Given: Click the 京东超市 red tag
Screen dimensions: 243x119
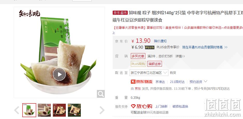Looking at the screenshot, I should pyautogui.click(x=120, y=13).
